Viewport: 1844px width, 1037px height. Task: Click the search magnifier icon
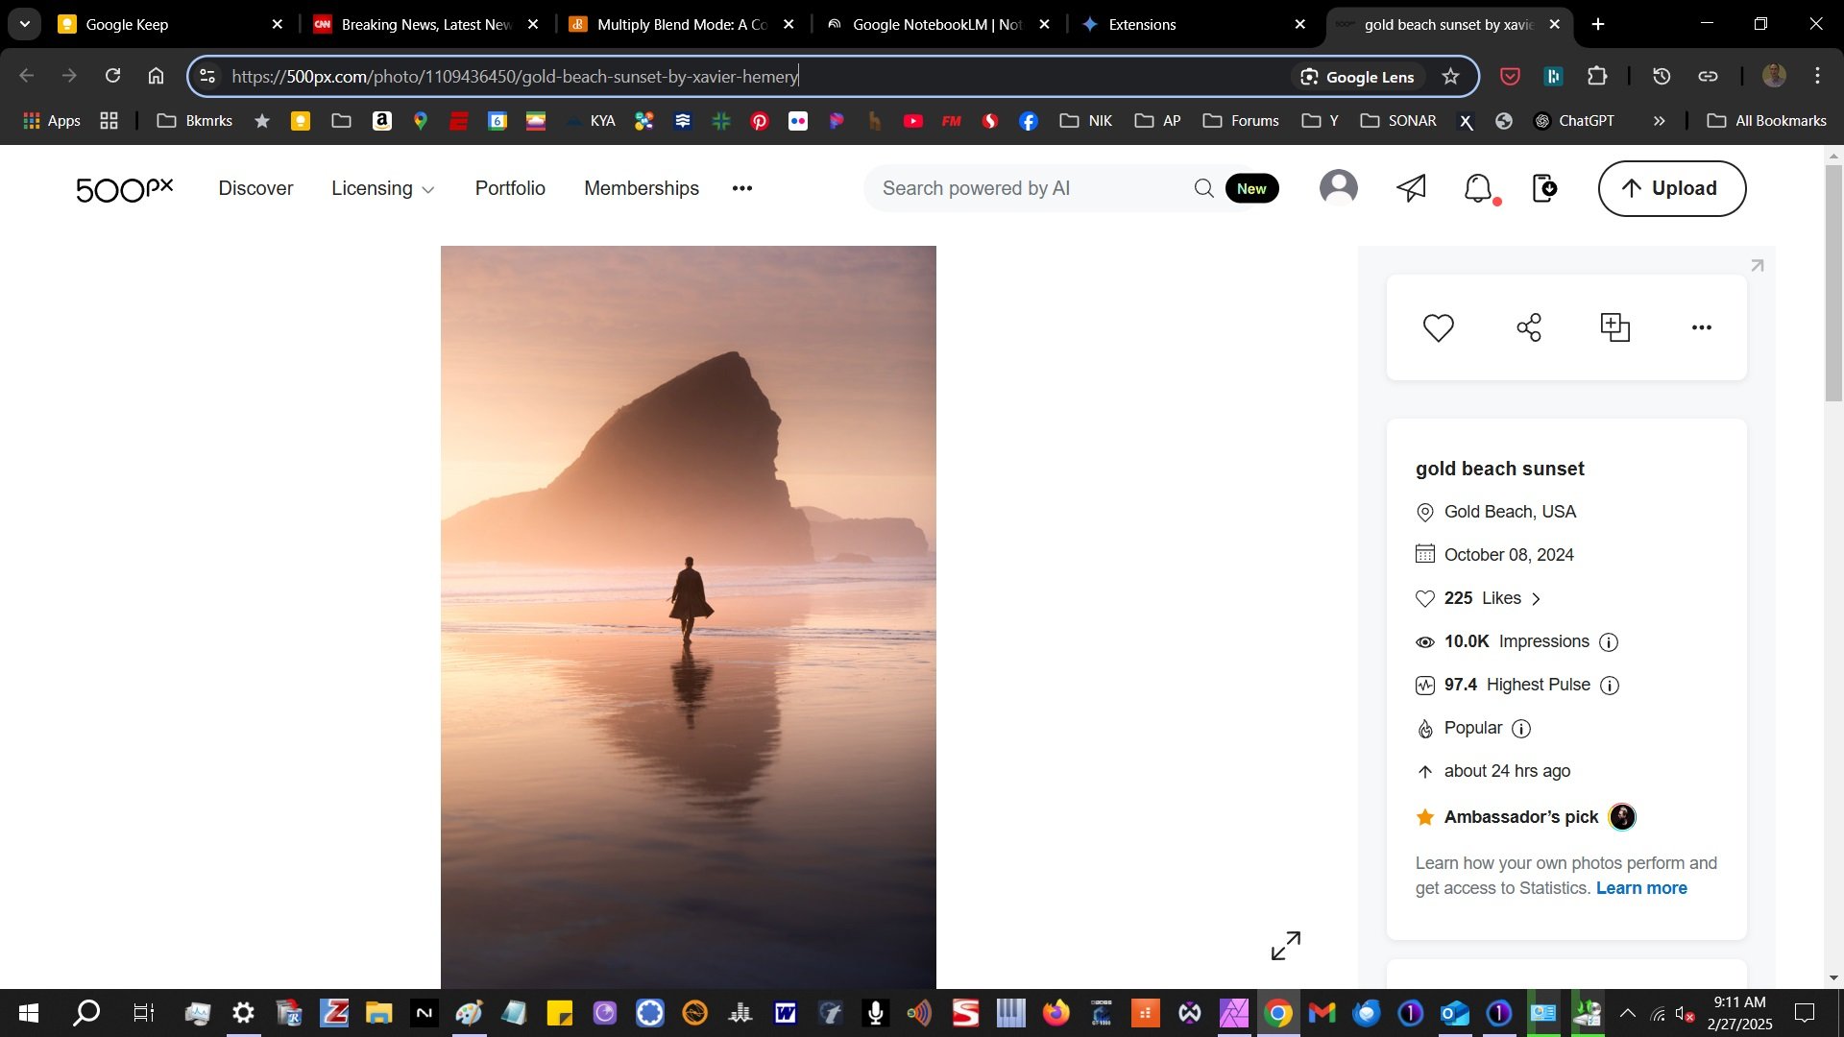(1203, 188)
